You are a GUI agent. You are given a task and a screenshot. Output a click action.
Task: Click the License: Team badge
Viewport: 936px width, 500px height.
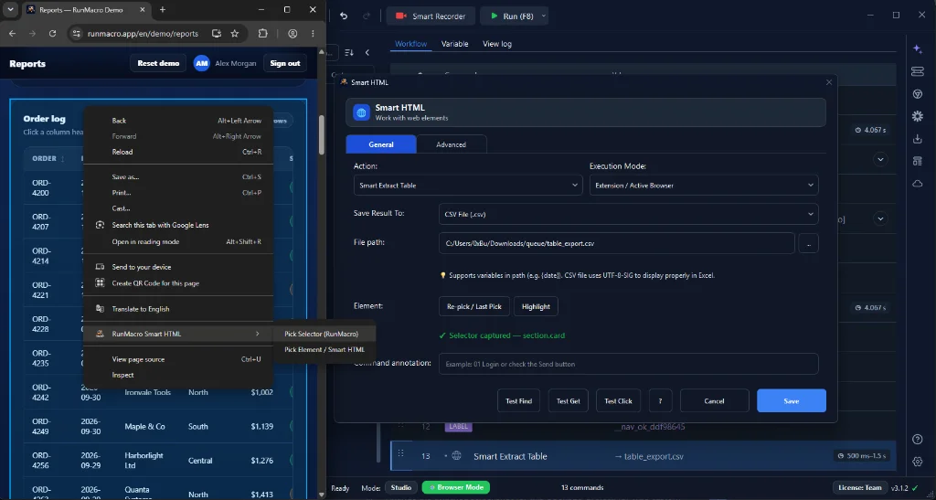(x=860, y=487)
